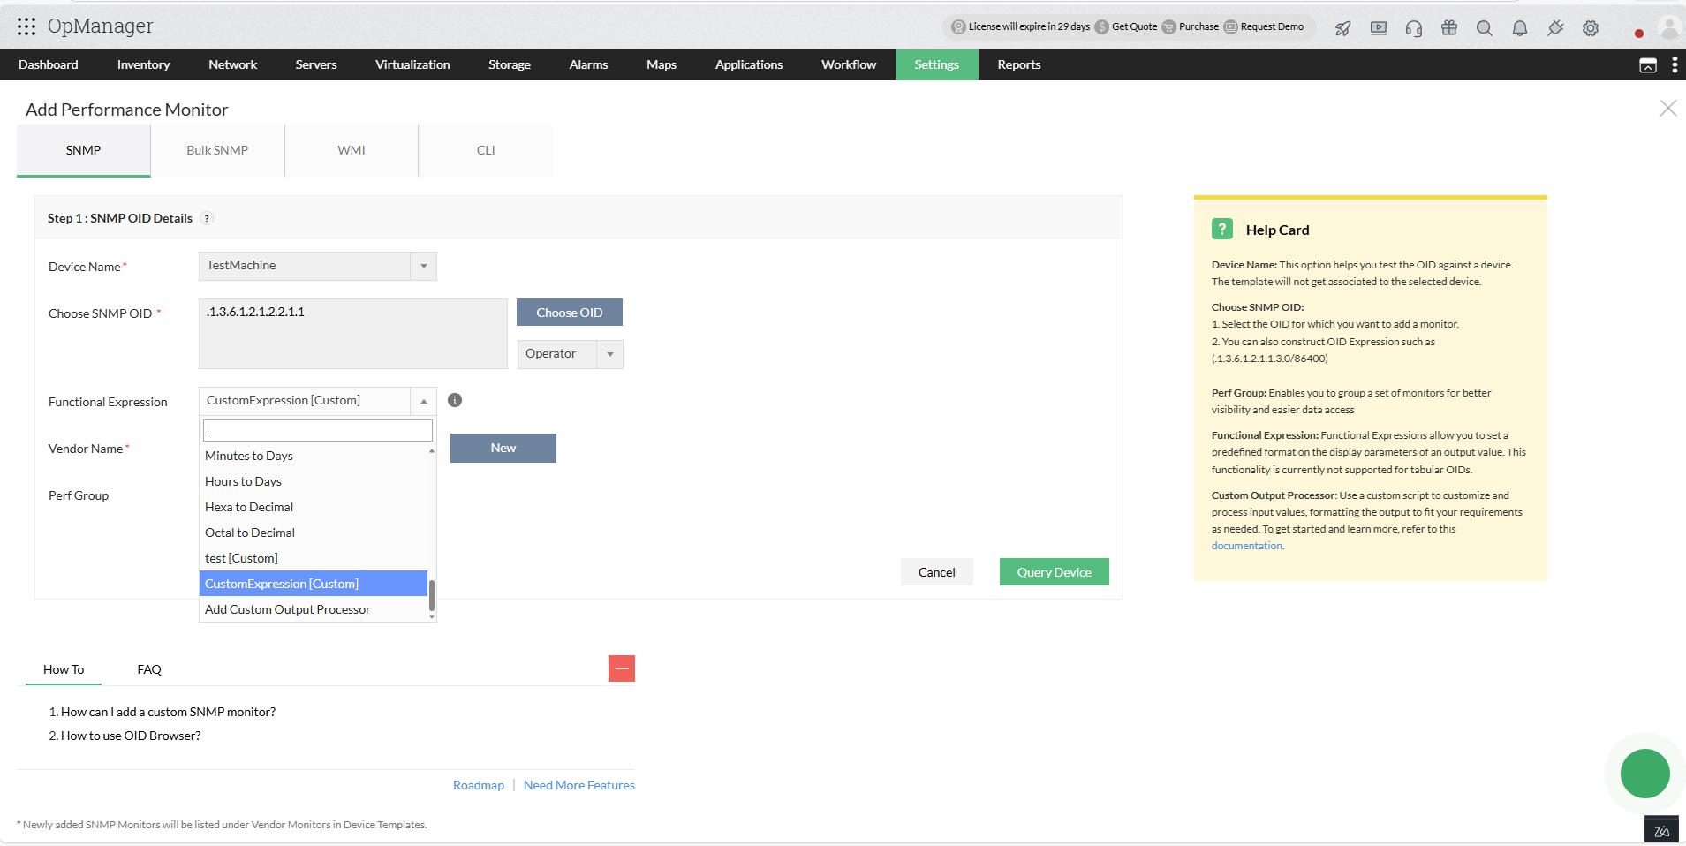Open the How To tab
The height and width of the screenshot is (846, 1686).
click(x=64, y=669)
